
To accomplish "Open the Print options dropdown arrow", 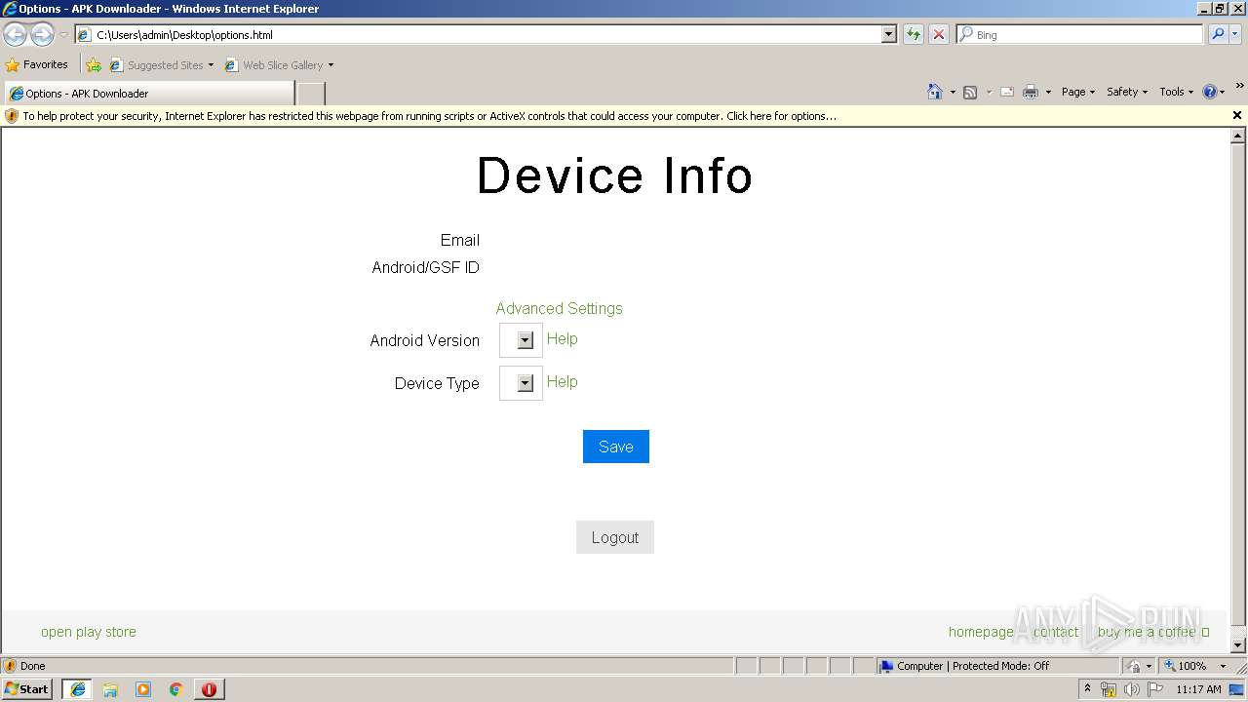I will [x=1048, y=92].
